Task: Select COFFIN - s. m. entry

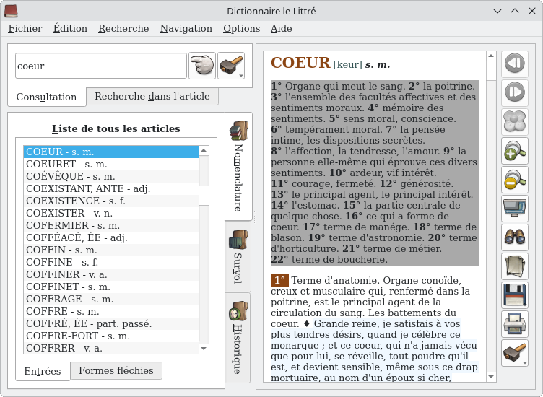Action: (111, 250)
